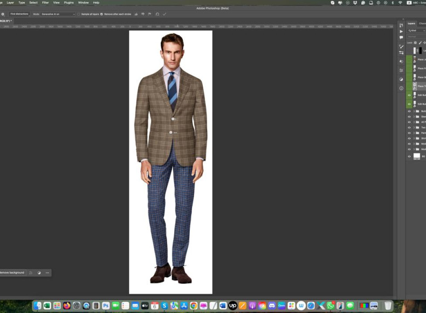
Task: Click the thumbs up feedback icon
Action: pos(136,14)
